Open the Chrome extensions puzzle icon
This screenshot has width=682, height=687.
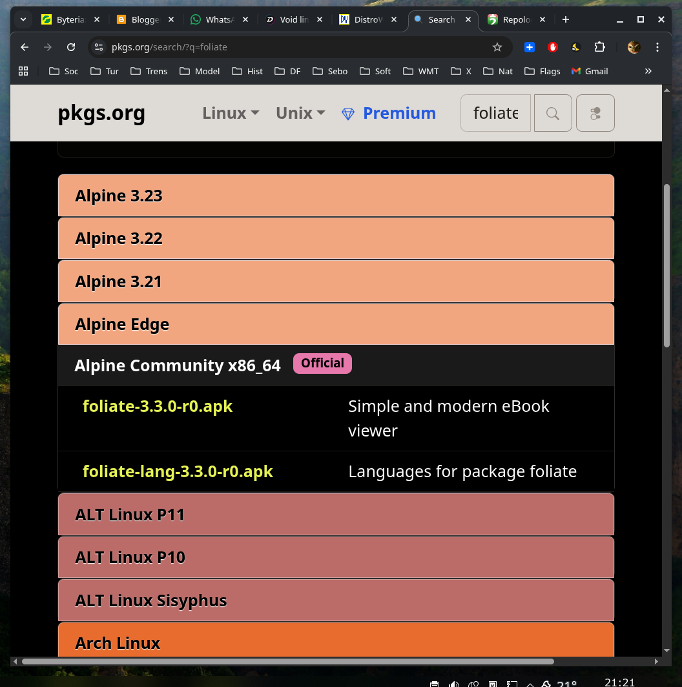[599, 47]
